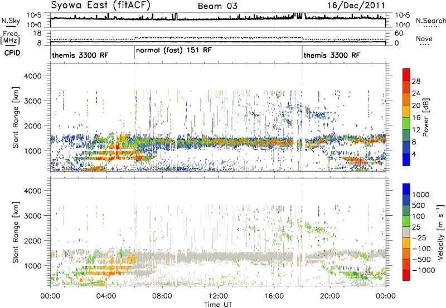Screen dimensions: 446x308
Task: Click the '16:00' time axis tick label
Action: (274, 296)
